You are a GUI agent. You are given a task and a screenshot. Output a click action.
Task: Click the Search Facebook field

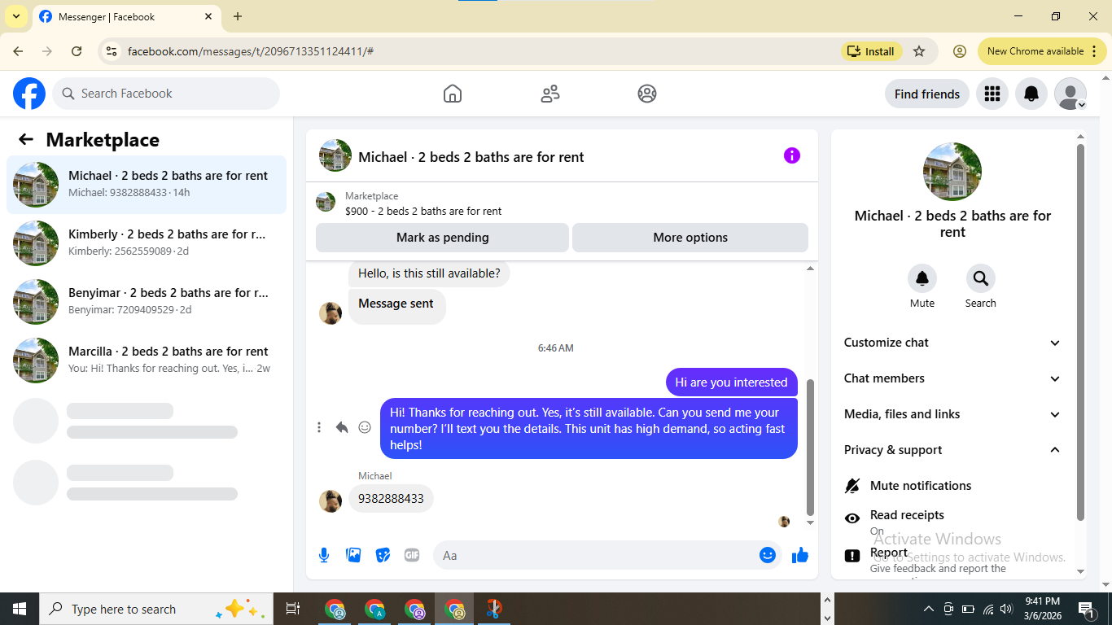tap(166, 94)
